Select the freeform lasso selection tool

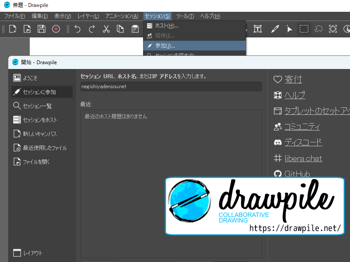(318, 29)
